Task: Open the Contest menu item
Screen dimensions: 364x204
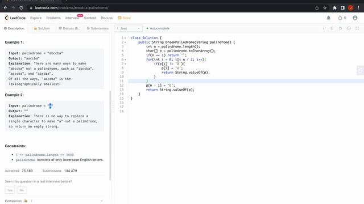Action: point(90,18)
